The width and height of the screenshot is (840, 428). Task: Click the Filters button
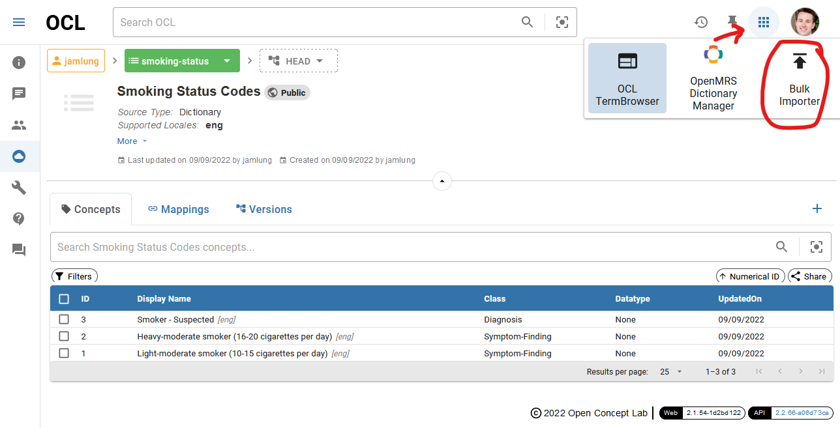click(74, 276)
